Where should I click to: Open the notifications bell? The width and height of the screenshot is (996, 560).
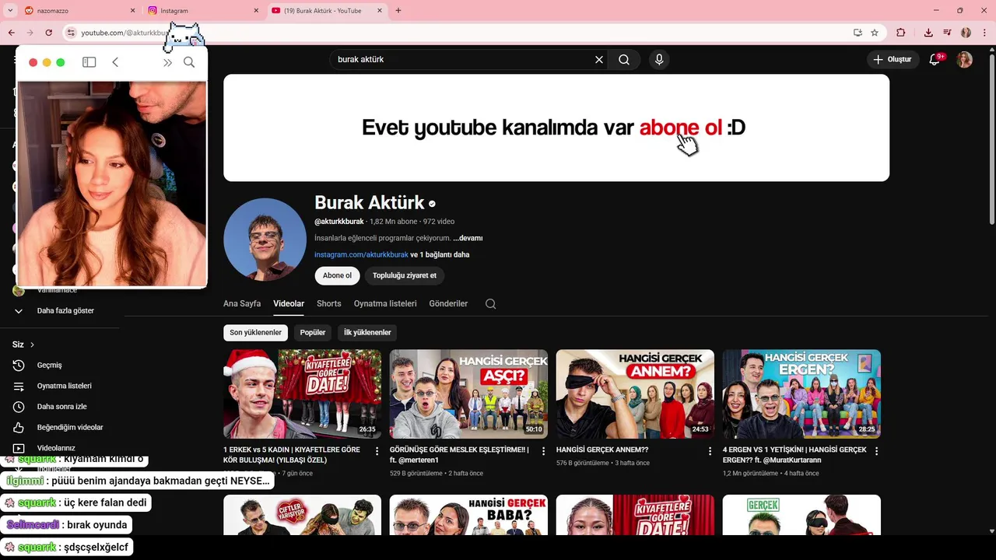[935, 60]
